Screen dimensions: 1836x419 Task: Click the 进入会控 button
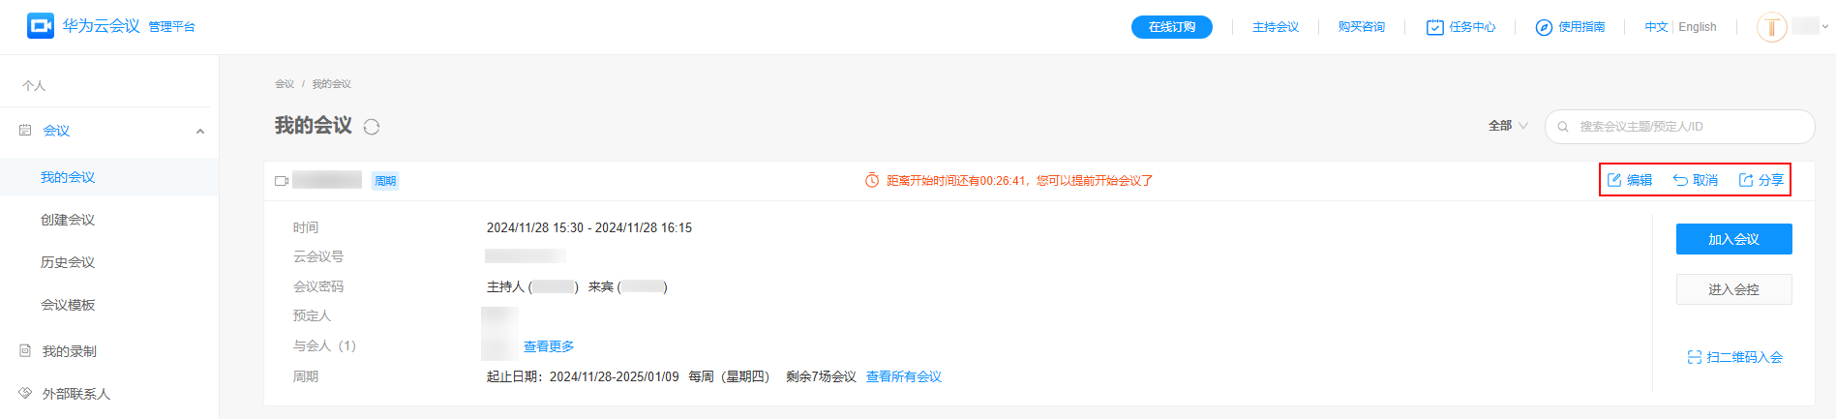click(1733, 289)
